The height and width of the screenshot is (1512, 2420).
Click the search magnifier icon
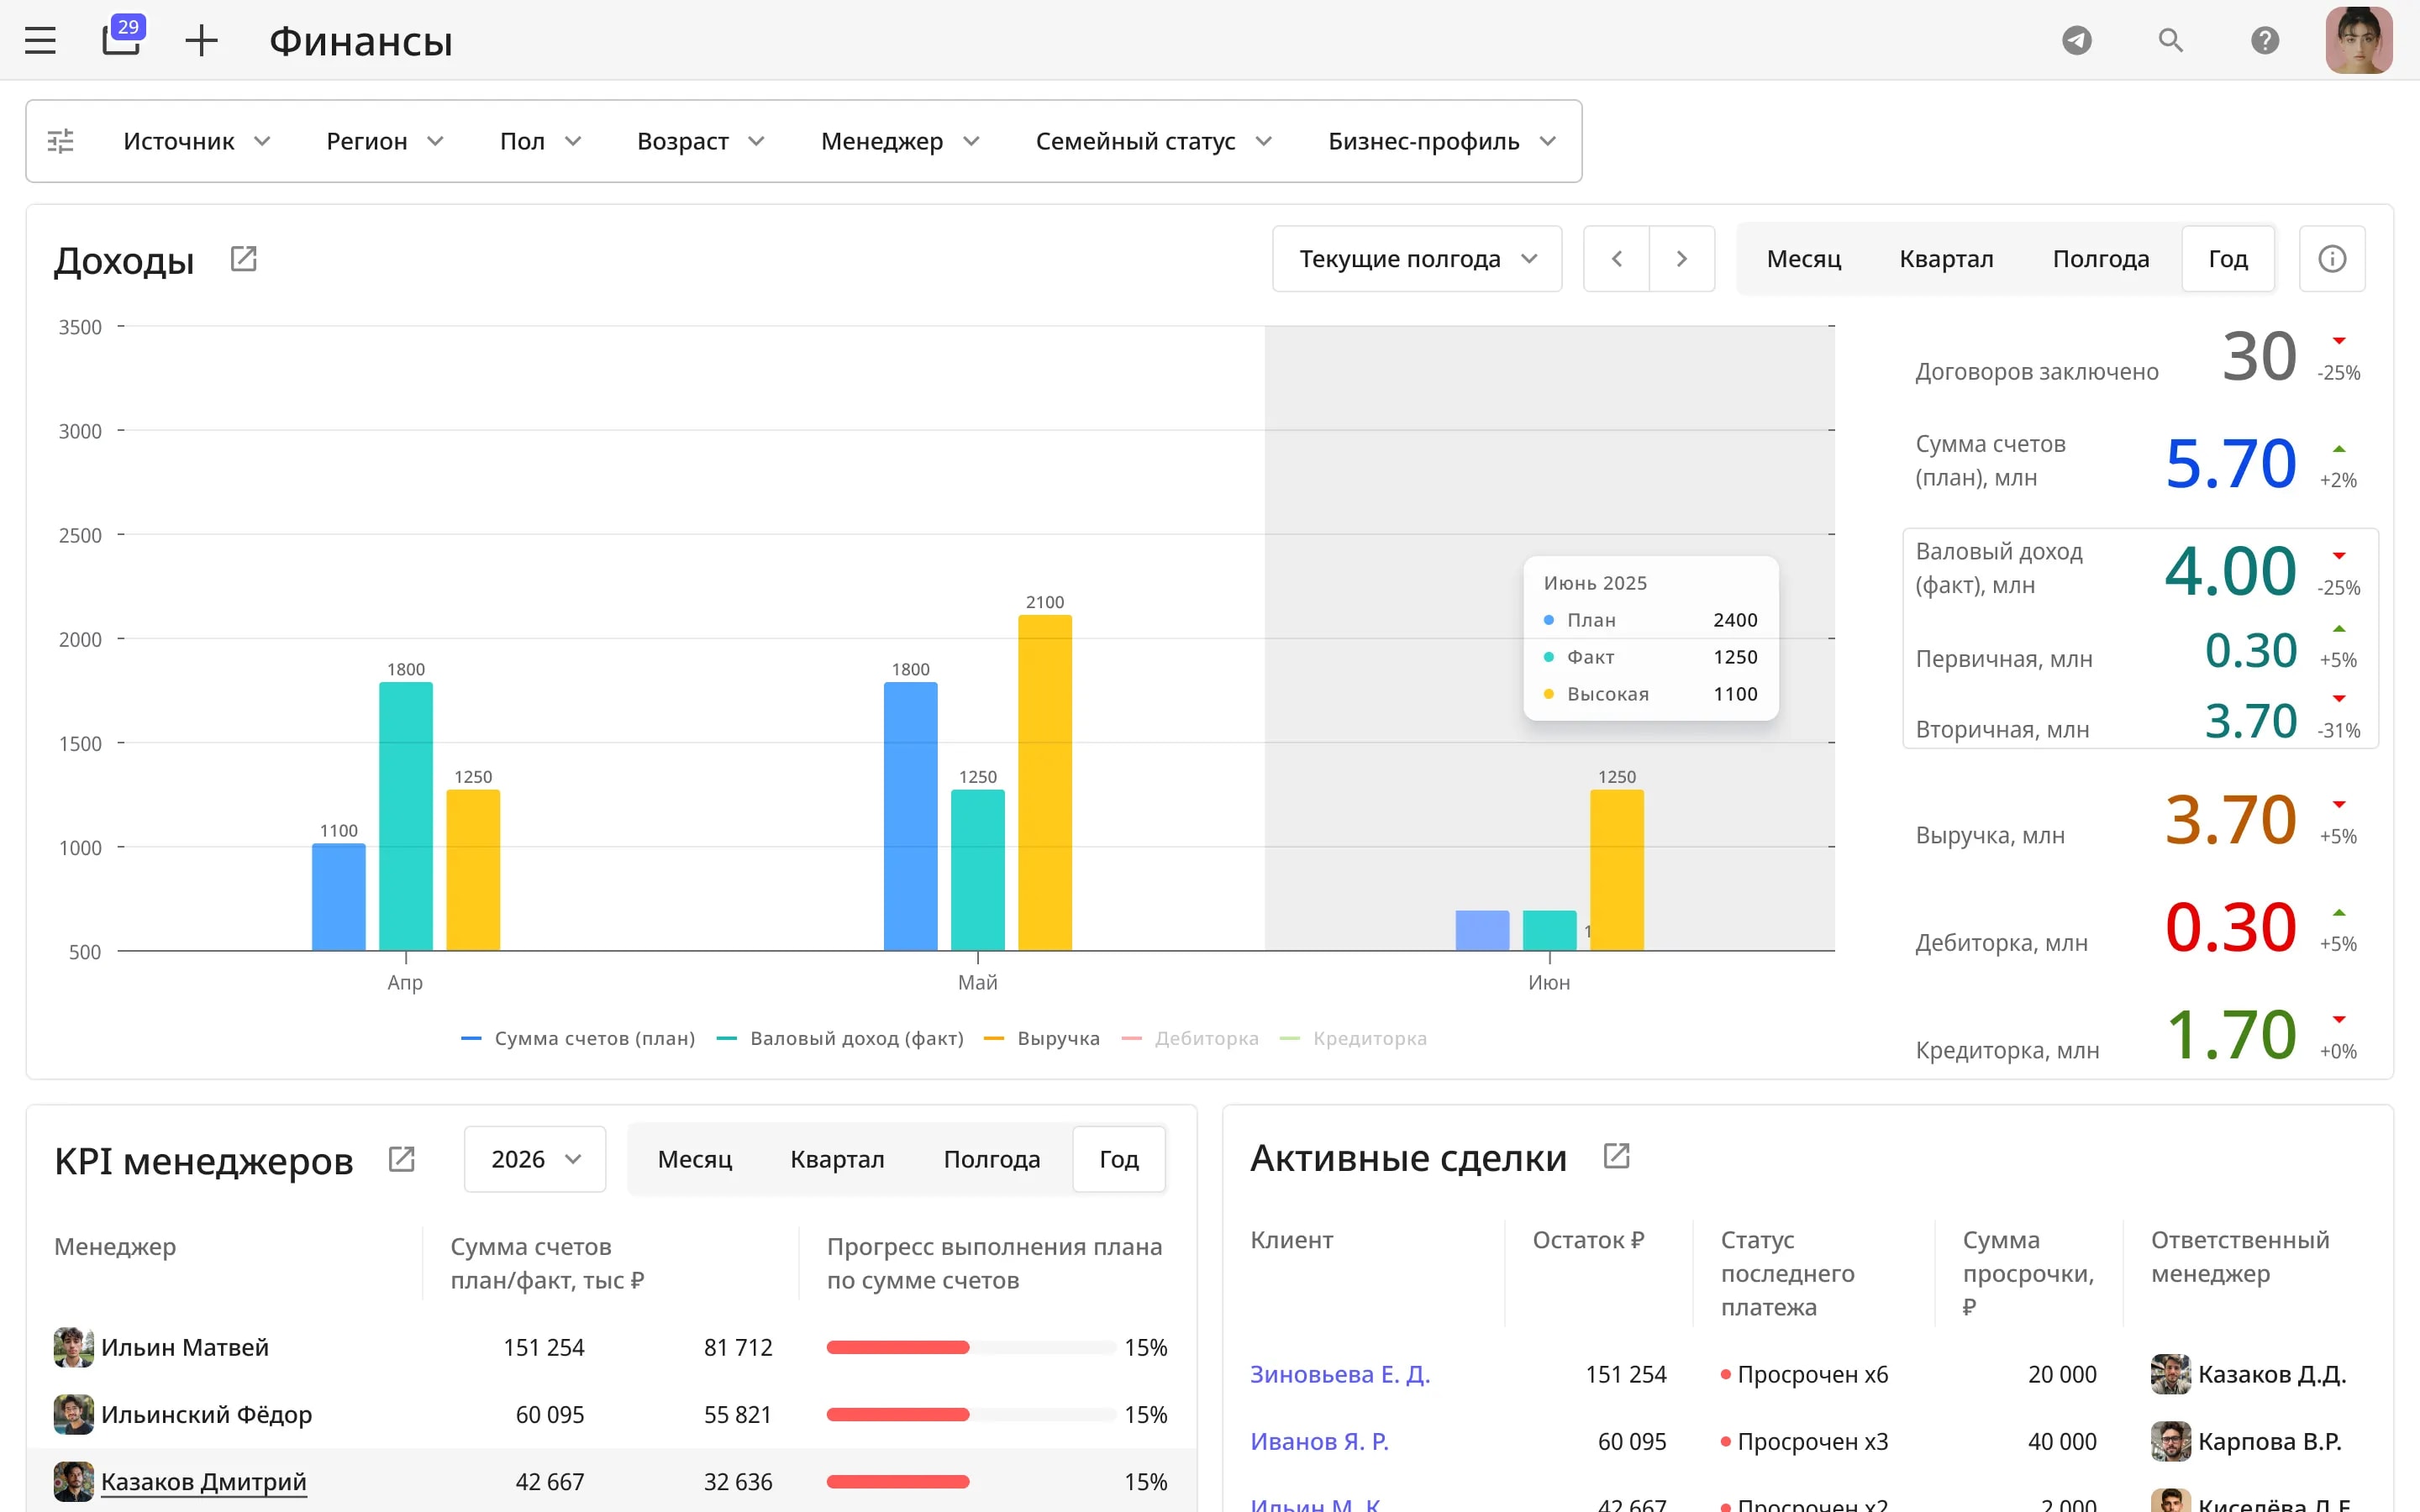pos(2170,41)
